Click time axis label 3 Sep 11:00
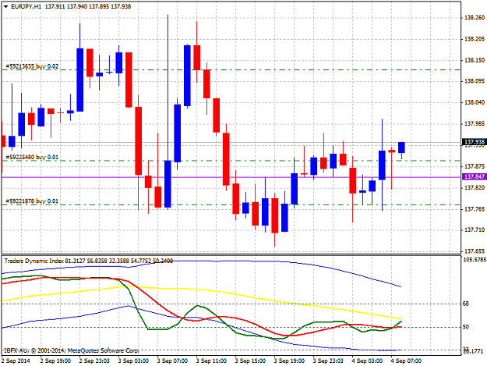Screen dimensions: 487x366 click(211, 361)
